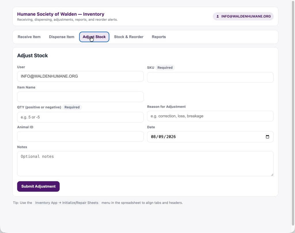
Task: Focus the QTY positive or negative field
Action: 80,117
